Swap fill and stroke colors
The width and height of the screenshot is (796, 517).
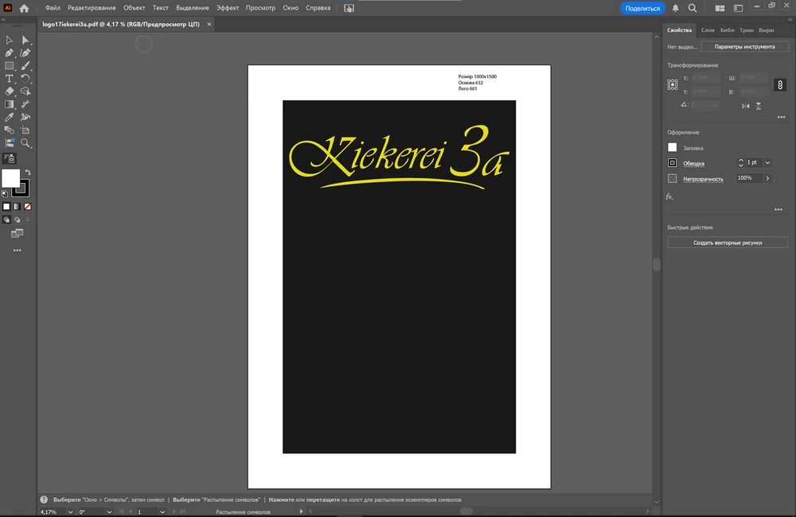tap(28, 173)
